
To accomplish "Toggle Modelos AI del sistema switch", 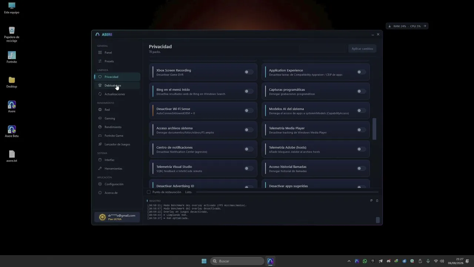I will 361,111.
